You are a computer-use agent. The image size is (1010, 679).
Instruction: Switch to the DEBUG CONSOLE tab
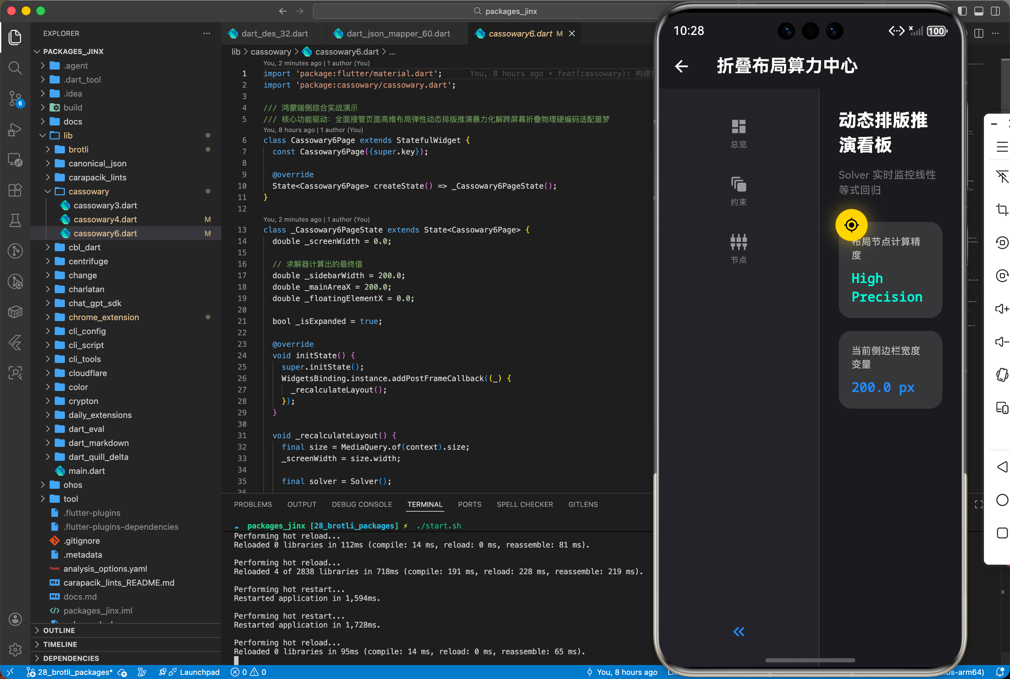pos(362,504)
